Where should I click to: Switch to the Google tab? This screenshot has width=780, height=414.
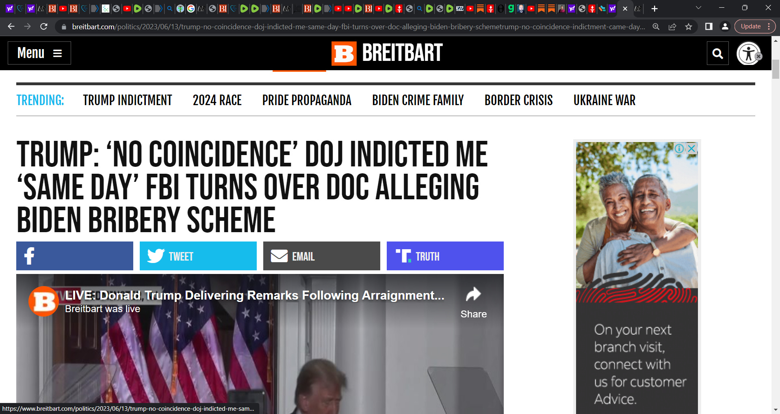tap(191, 9)
